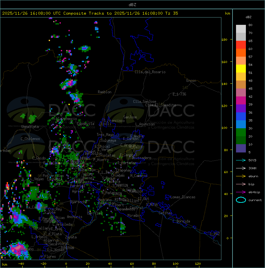Click the 'L_Asuncion' place label
265x268 pixels.
(x=145, y=124)
